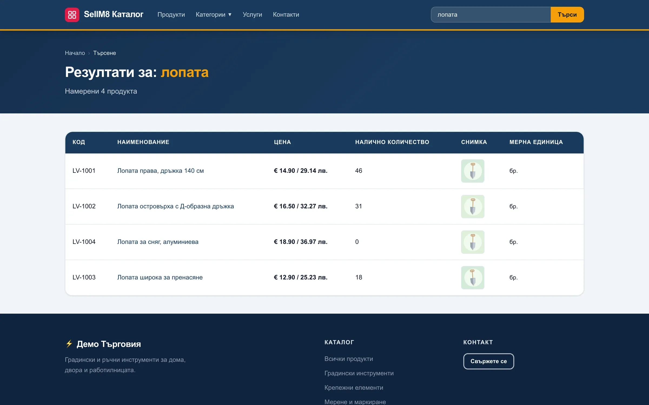Click the ЦЕНА column header
Viewport: 649px width, 405px height.
point(282,142)
